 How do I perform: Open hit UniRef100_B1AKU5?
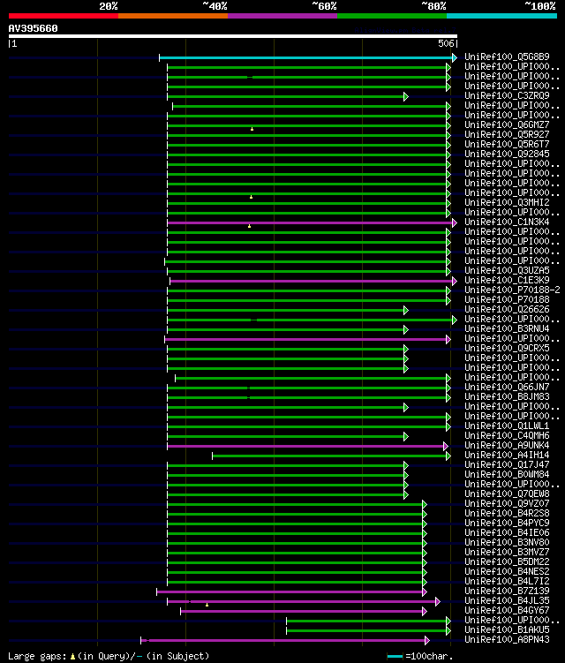(507, 630)
